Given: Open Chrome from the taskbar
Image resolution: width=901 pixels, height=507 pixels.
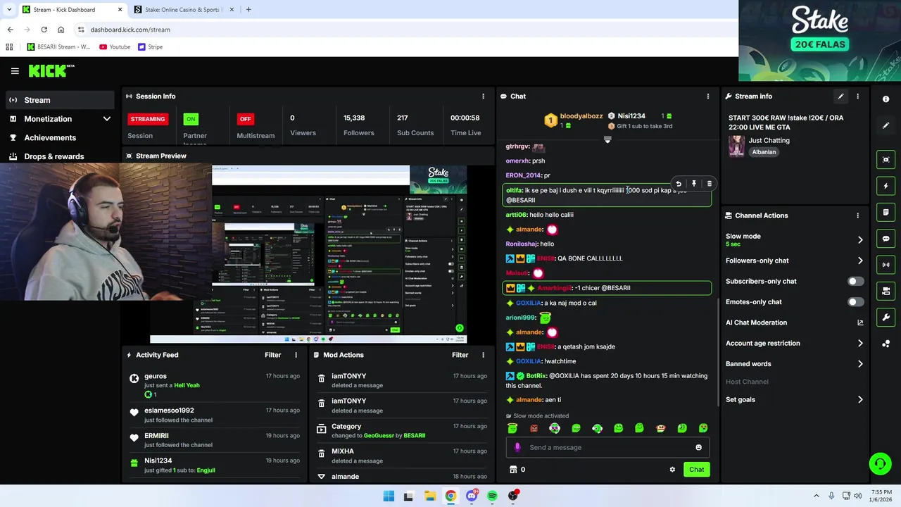Looking at the screenshot, I should 450,496.
